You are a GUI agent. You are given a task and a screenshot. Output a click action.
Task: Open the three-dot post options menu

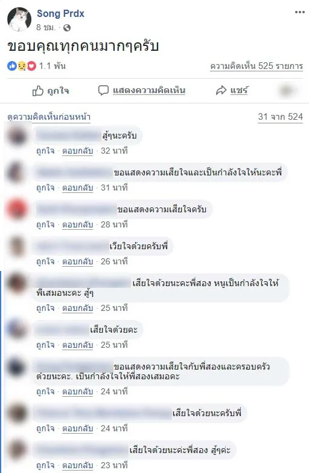pos(300,12)
